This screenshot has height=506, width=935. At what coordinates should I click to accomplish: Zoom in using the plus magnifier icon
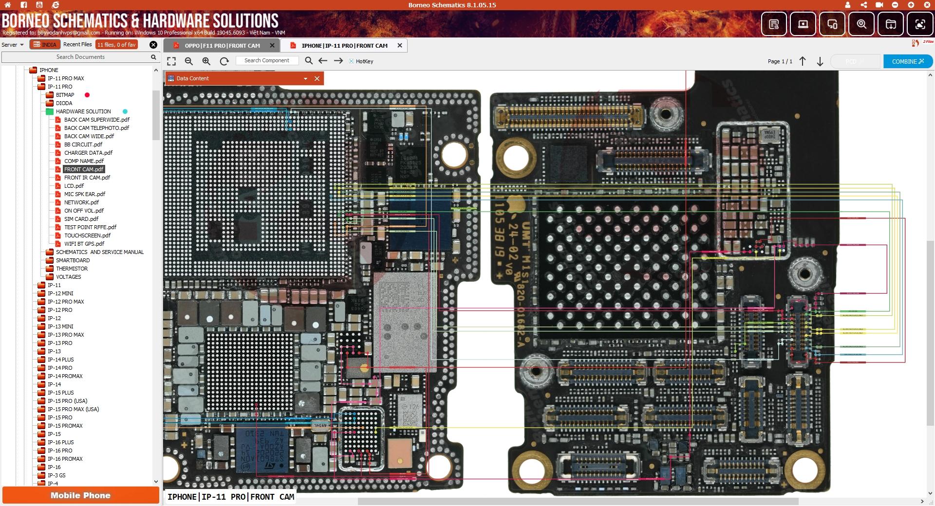click(206, 61)
